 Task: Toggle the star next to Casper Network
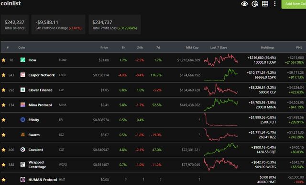click(x=3, y=75)
